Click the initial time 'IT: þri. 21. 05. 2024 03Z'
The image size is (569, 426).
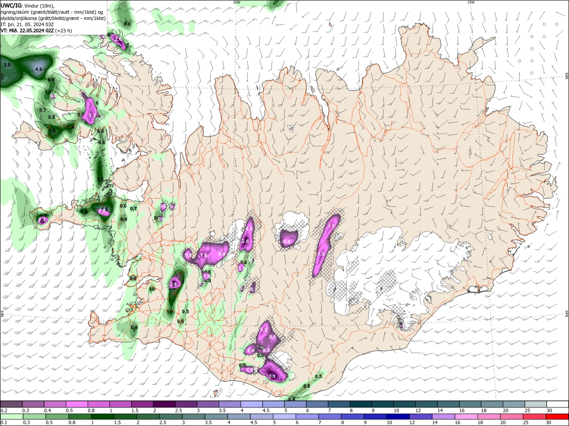pos(27,24)
